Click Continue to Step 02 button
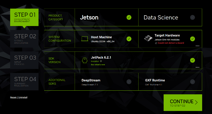The width and height of the screenshot is (212, 114). [x=183, y=103]
